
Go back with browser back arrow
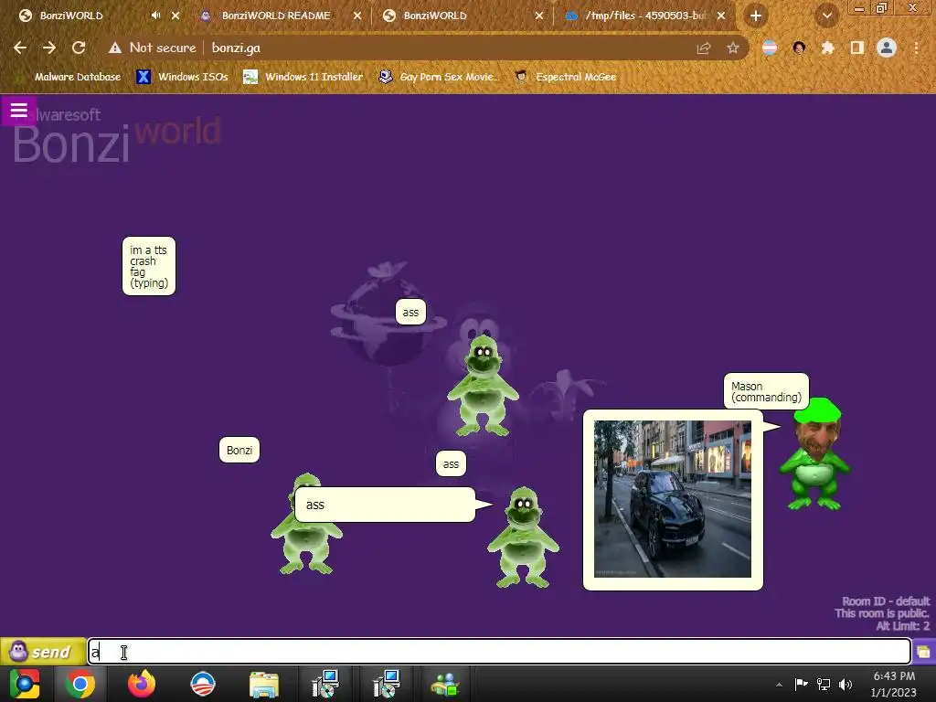(x=20, y=48)
